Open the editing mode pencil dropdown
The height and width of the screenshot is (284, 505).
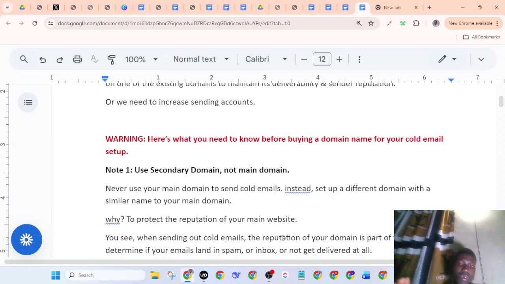[x=447, y=59]
